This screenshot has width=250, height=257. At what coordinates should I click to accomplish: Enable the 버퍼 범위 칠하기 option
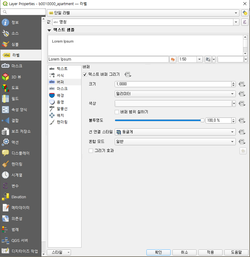click(117, 112)
